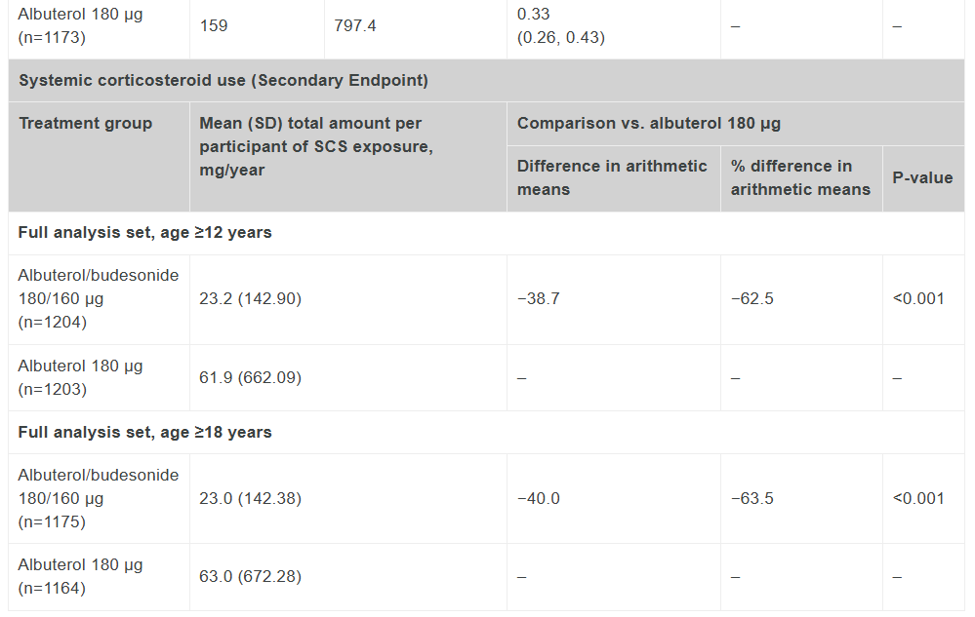The width and height of the screenshot is (975, 617).
Task: Select the P-value column header
Action: click(x=923, y=178)
